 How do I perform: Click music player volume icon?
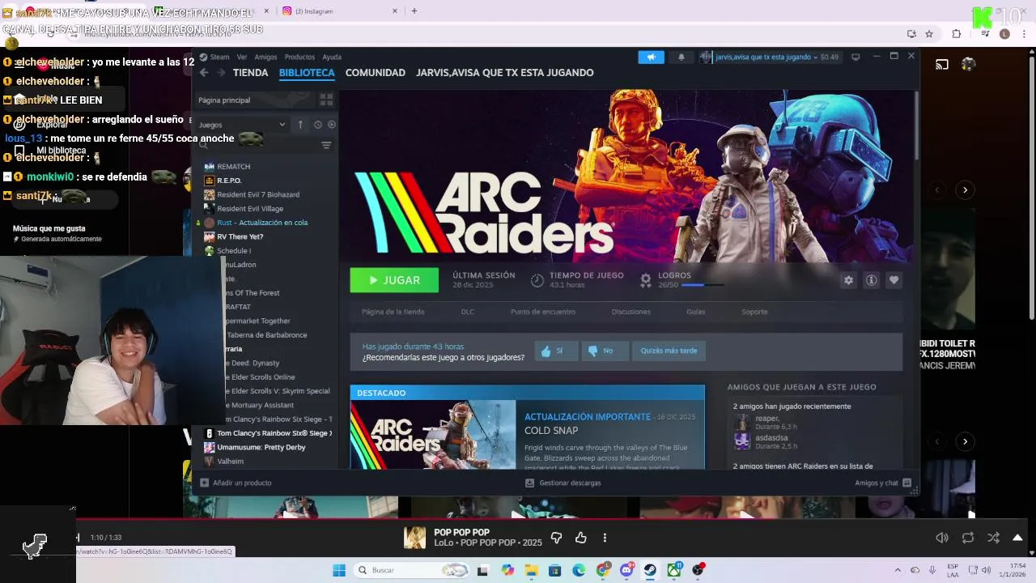pos(942,538)
